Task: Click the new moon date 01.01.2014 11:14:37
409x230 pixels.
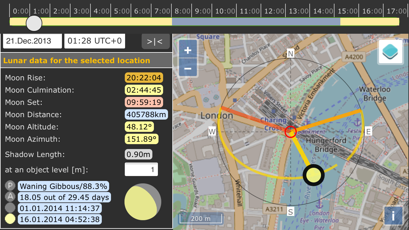Action: coord(60,209)
